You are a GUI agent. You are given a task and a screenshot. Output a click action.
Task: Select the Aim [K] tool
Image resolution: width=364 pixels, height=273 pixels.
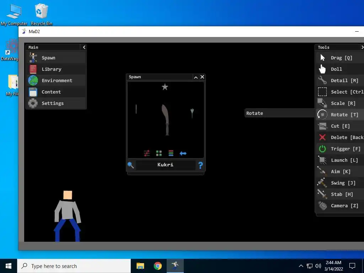pos(340,171)
